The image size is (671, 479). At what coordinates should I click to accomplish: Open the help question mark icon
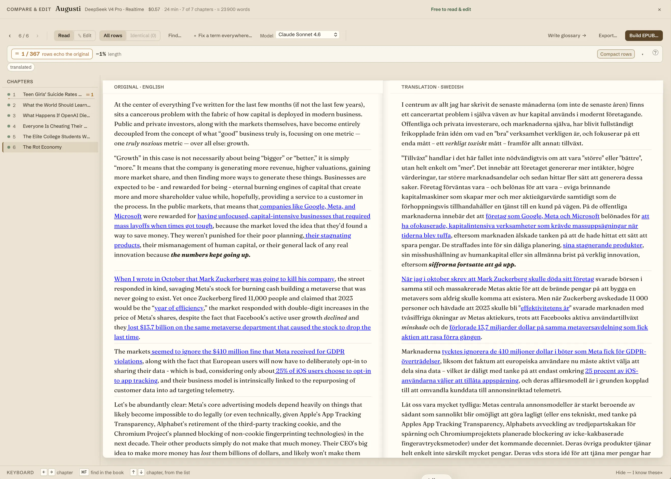click(655, 53)
